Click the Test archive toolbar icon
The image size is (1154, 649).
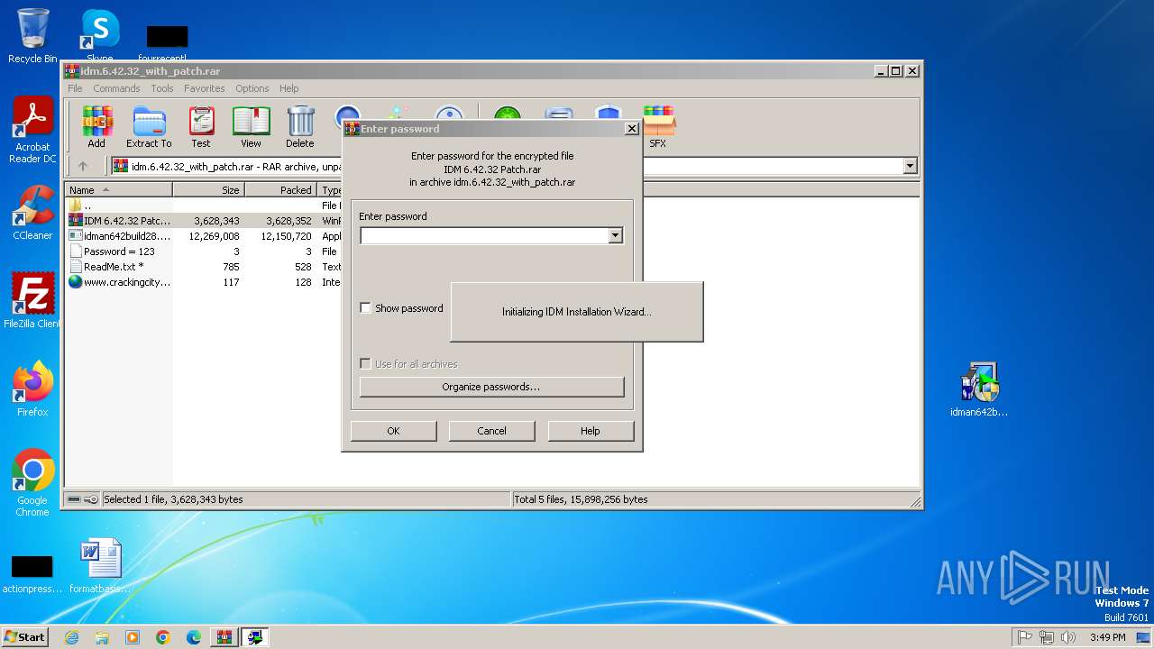pyautogui.click(x=201, y=126)
